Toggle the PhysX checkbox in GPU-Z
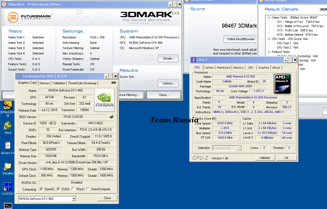 tap(73, 189)
